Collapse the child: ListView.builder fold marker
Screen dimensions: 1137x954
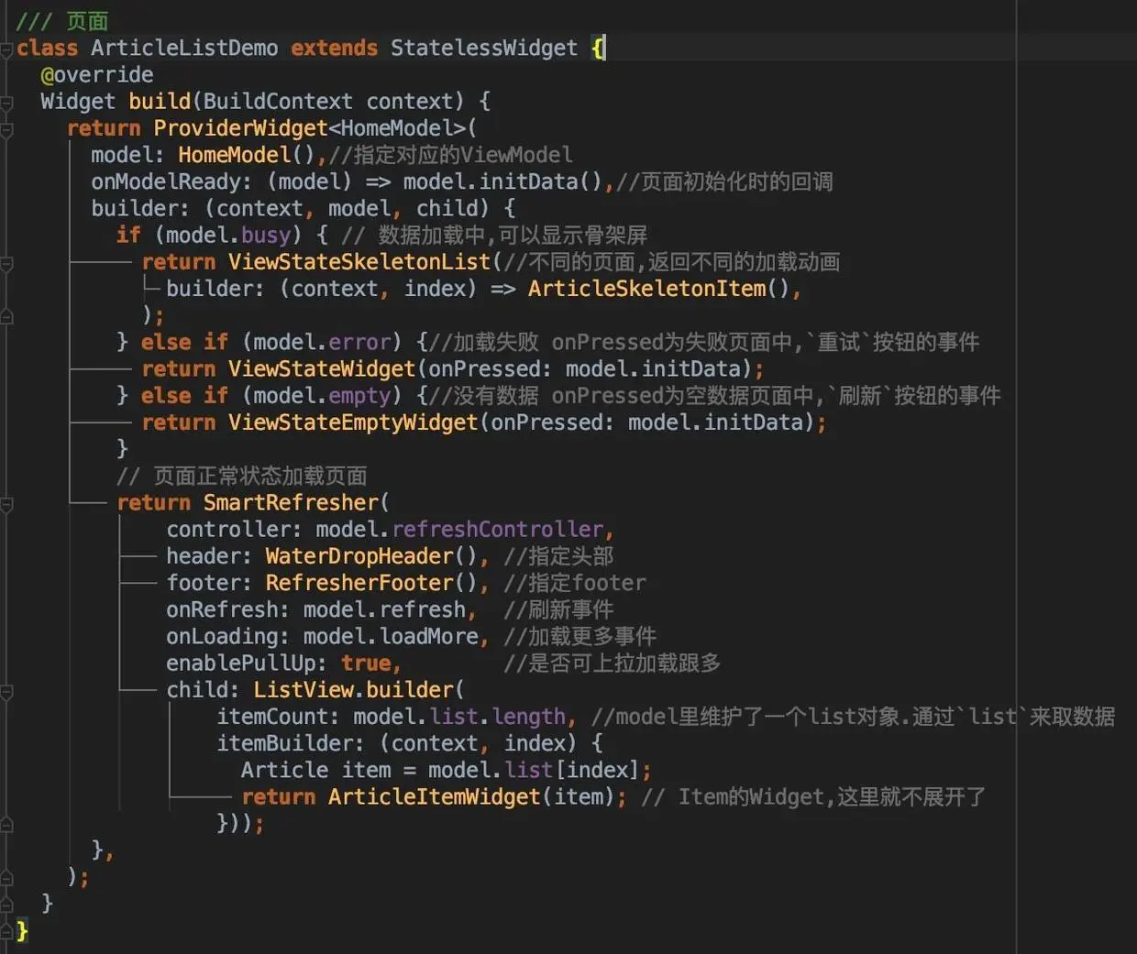(x=6, y=691)
